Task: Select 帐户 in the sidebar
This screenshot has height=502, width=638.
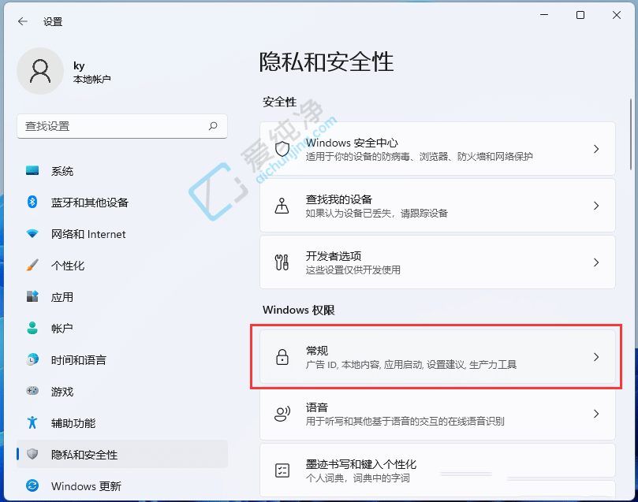Action: 122,329
